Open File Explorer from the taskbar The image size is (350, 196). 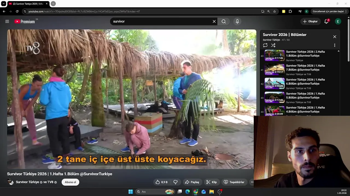tap(211, 192)
